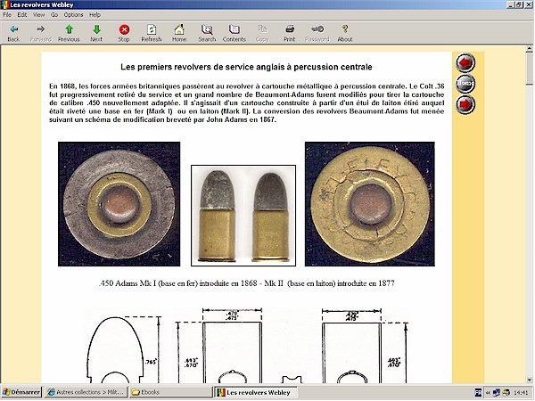This screenshot has width=535, height=401.
Task: Click the Copy toolbar icon
Action: pyautogui.click(x=262, y=33)
